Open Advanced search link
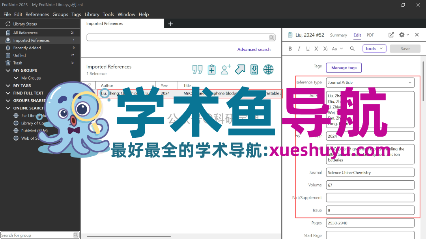 254,49
